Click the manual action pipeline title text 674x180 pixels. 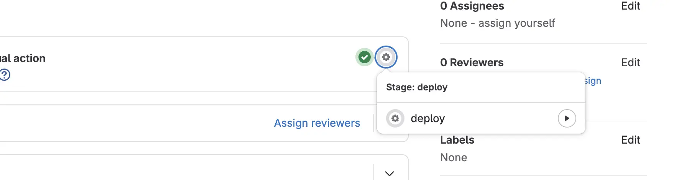tap(23, 58)
